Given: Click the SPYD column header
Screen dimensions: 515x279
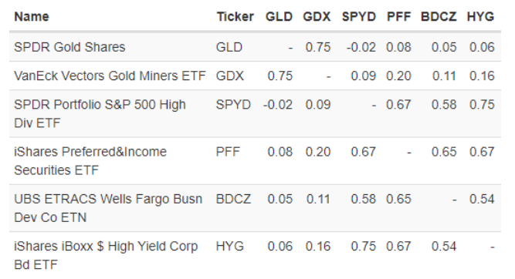Looking at the screenshot, I should 359,16.
